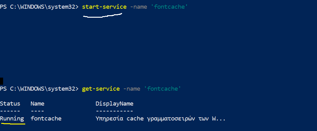Click the Running status value
This screenshot has width=317, height=131.
click(12, 118)
